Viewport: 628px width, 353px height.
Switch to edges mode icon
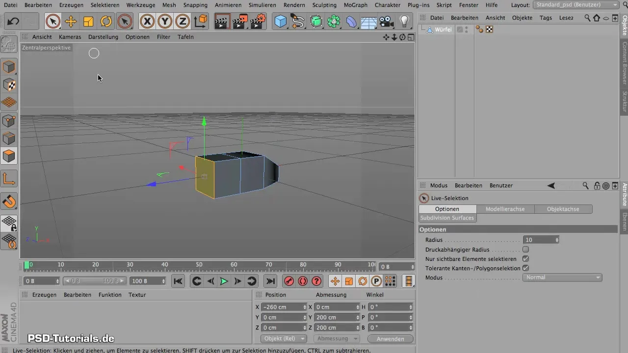click(x=9, y=138)
